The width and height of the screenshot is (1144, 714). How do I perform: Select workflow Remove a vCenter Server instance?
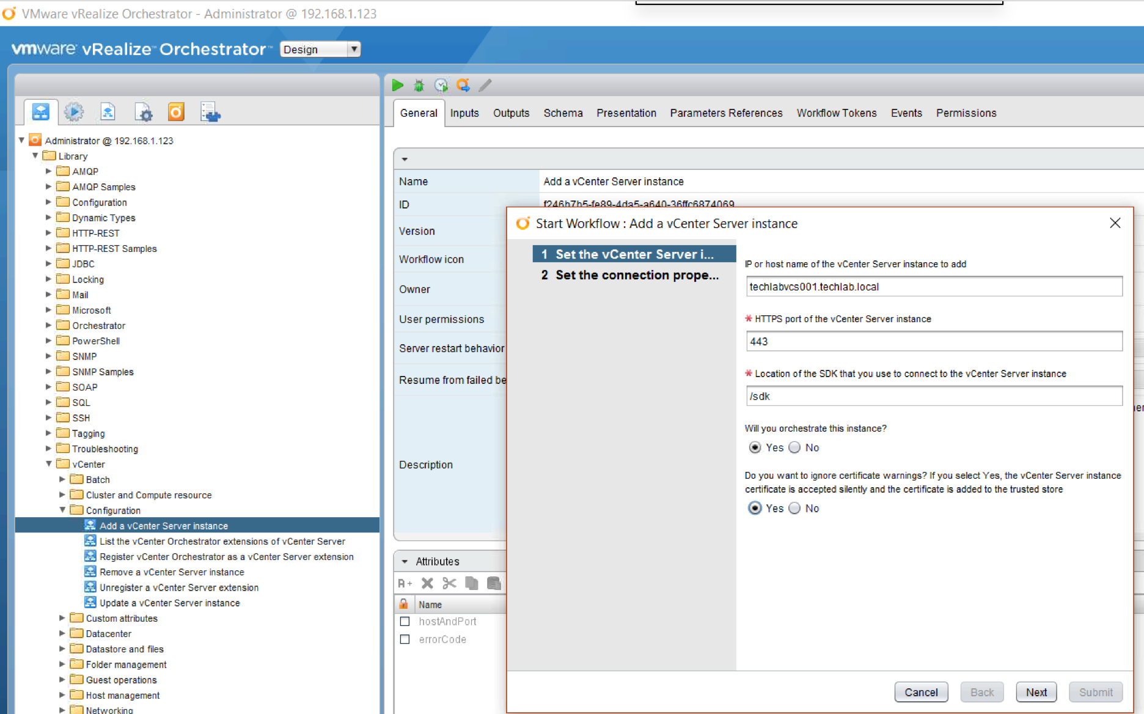pyautogui.click(x=172, y=572)
